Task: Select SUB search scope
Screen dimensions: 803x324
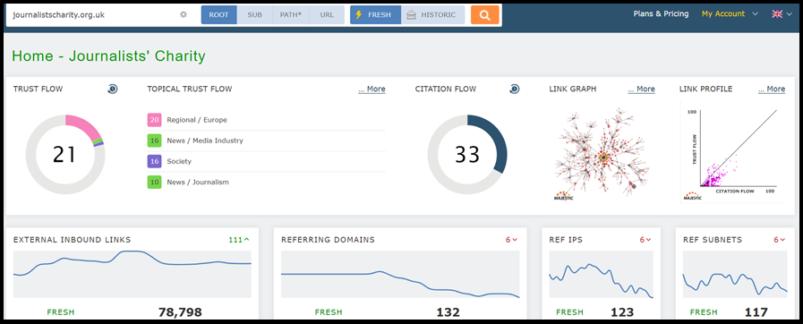Action: tap(254, 15)
